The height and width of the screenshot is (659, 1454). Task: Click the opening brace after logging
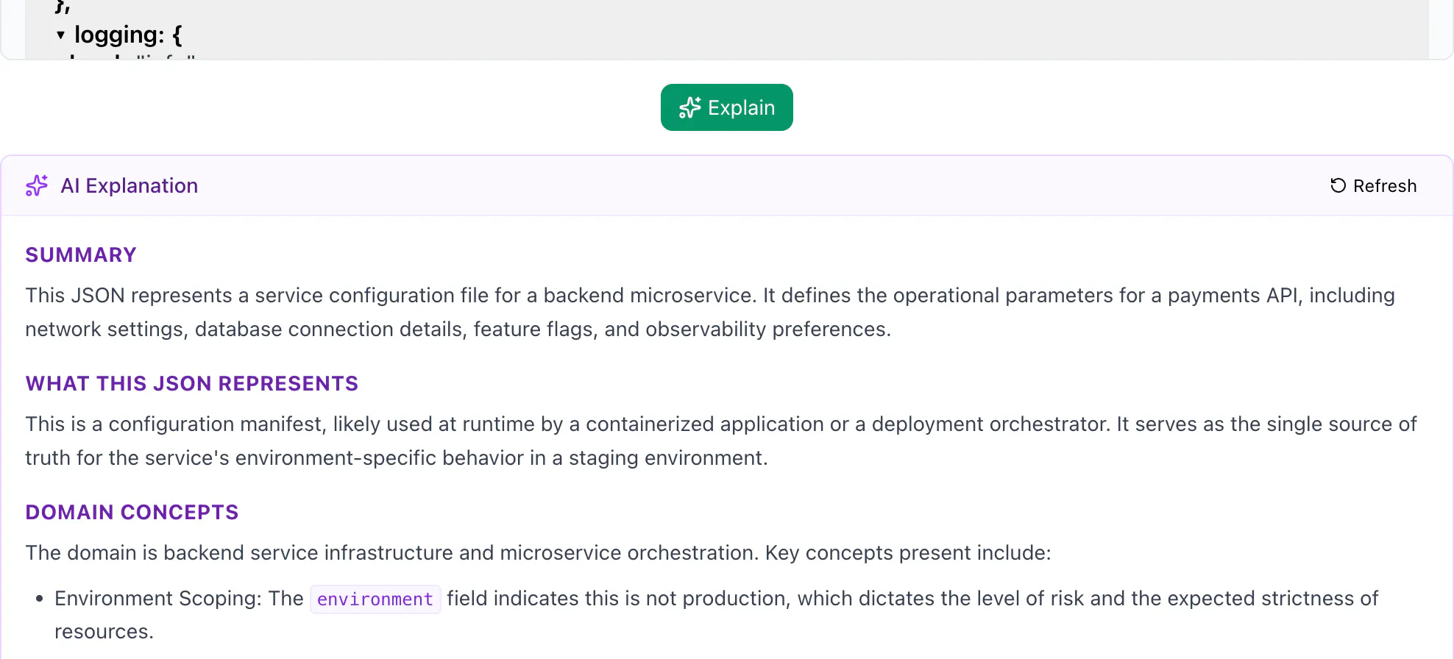(x=177, y=35)
